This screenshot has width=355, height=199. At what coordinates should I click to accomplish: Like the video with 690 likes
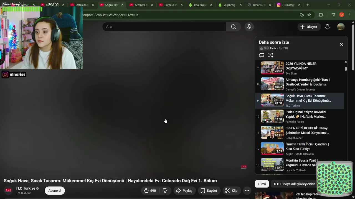pos(150,190)
